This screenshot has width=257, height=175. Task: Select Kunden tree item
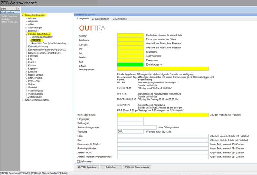(x=32, y=66)
